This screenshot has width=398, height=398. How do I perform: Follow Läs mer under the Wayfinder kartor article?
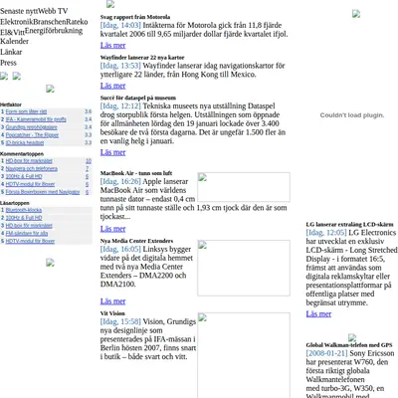tap(112, 86)
